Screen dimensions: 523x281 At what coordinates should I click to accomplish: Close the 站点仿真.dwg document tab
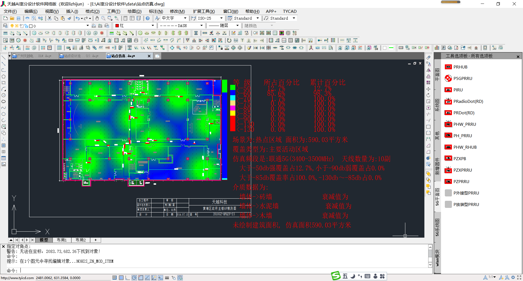coord(149,56)
